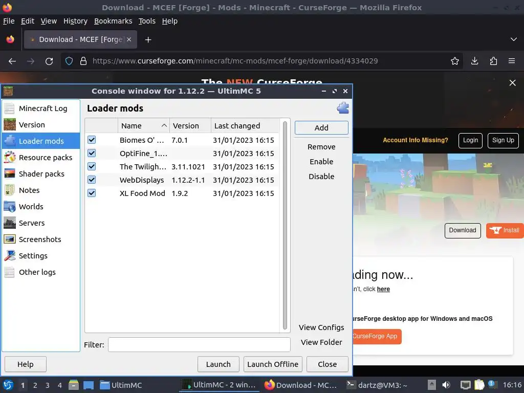Open Firefox extensions menu
The image size is (524, 393).
493,61
